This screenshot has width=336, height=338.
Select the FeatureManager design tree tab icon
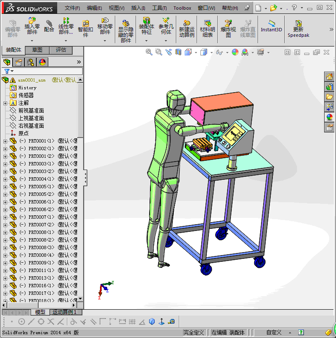click(7, 62)
